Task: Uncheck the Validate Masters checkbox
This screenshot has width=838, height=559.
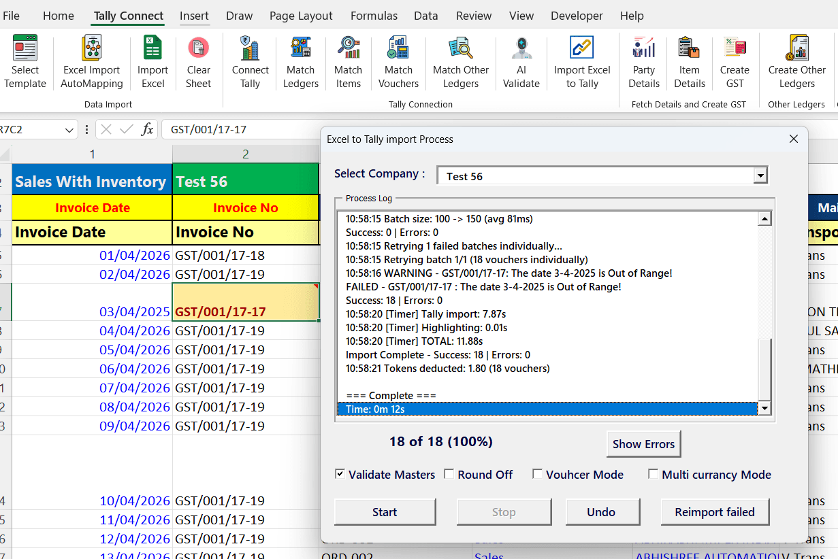Action: (x=340, y=474)
